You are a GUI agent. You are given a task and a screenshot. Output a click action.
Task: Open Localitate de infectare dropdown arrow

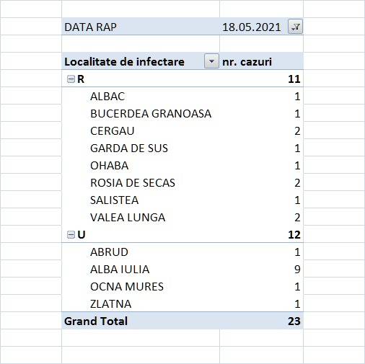click(211, 61)
